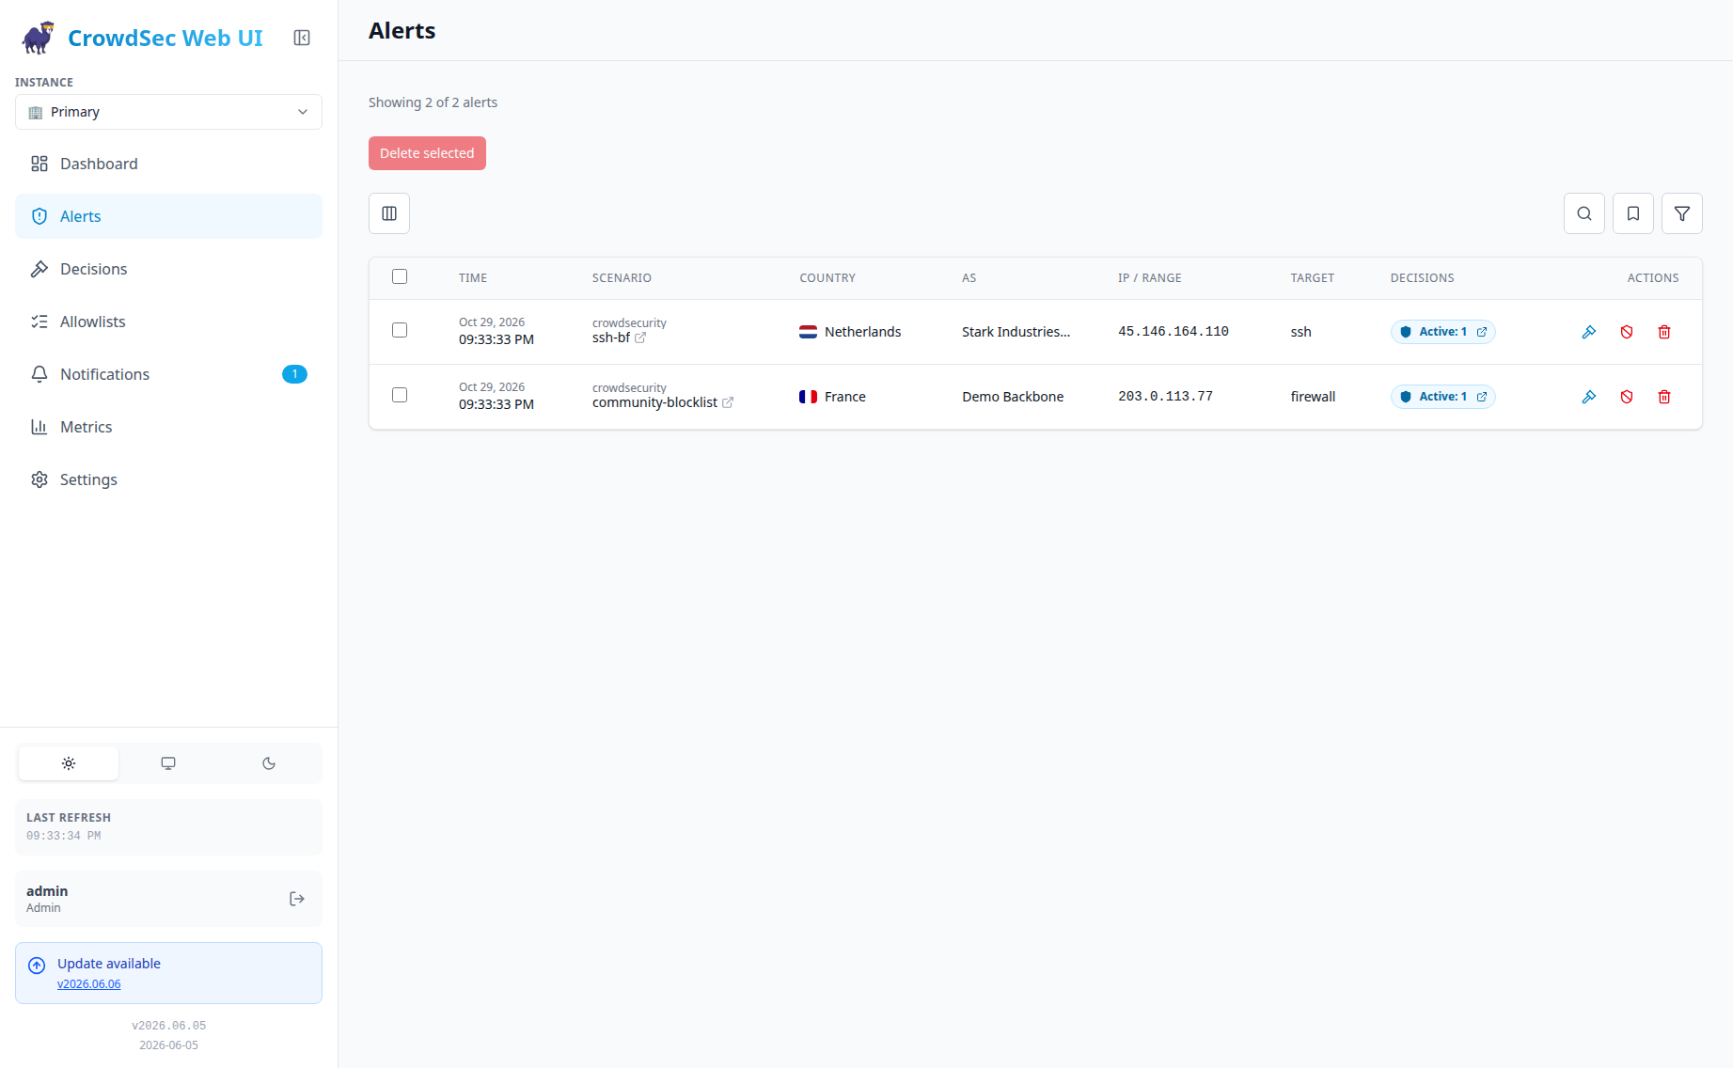Click the update available arrow icon
This screenshot has height=1068, width=1733.
(37, 966)
